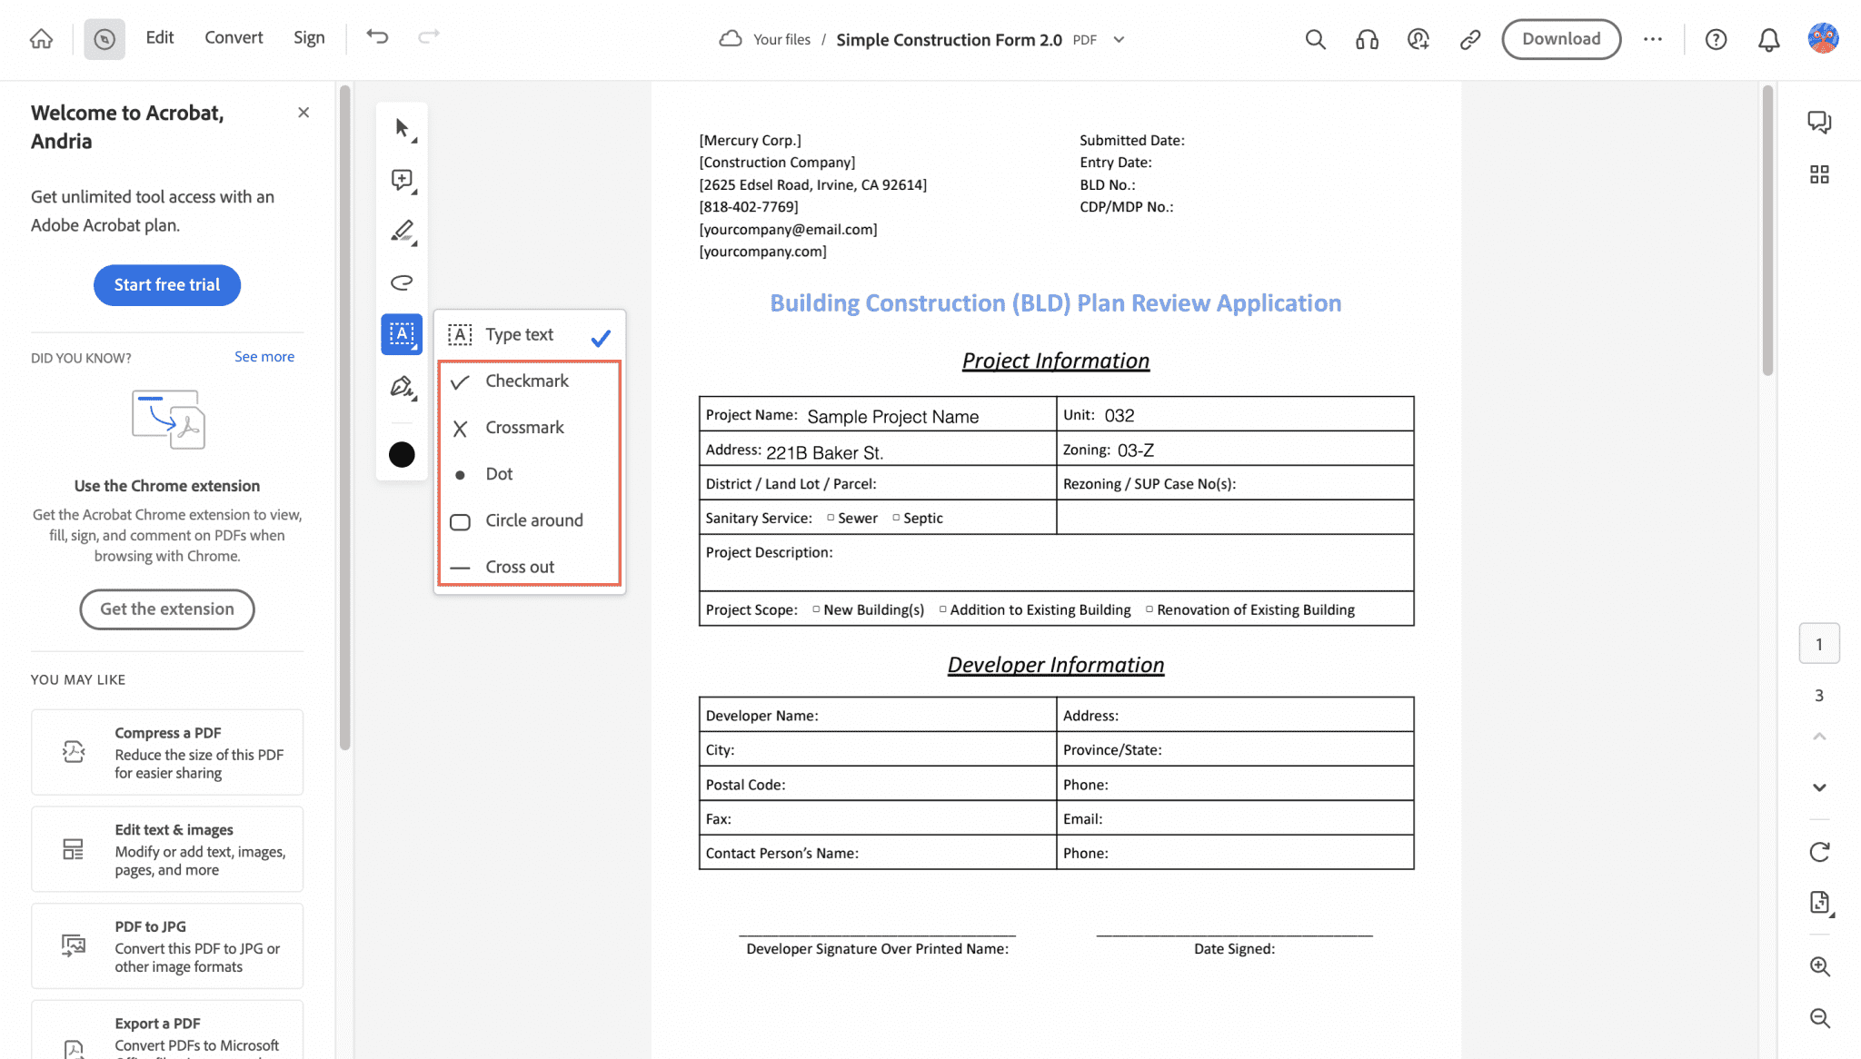Open the Add comment tool
This screenshot has width=1861, height=1059.
coord(401,180)
